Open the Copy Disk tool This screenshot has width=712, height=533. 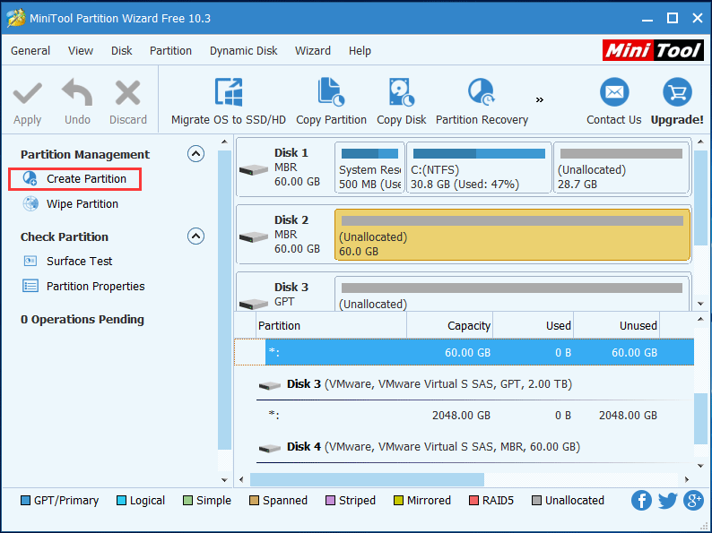pos(402,102)
